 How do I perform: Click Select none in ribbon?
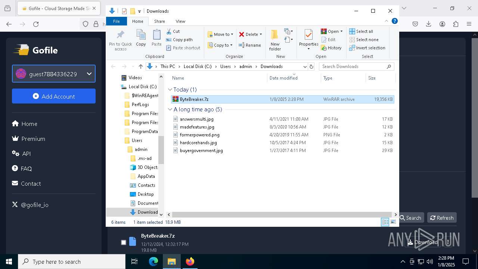click(x=364, y=40)
